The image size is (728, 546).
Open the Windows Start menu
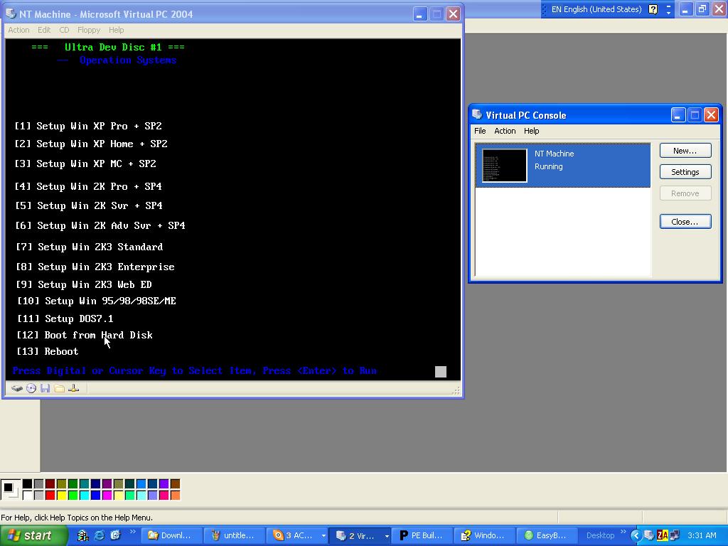tap(34, 535)
